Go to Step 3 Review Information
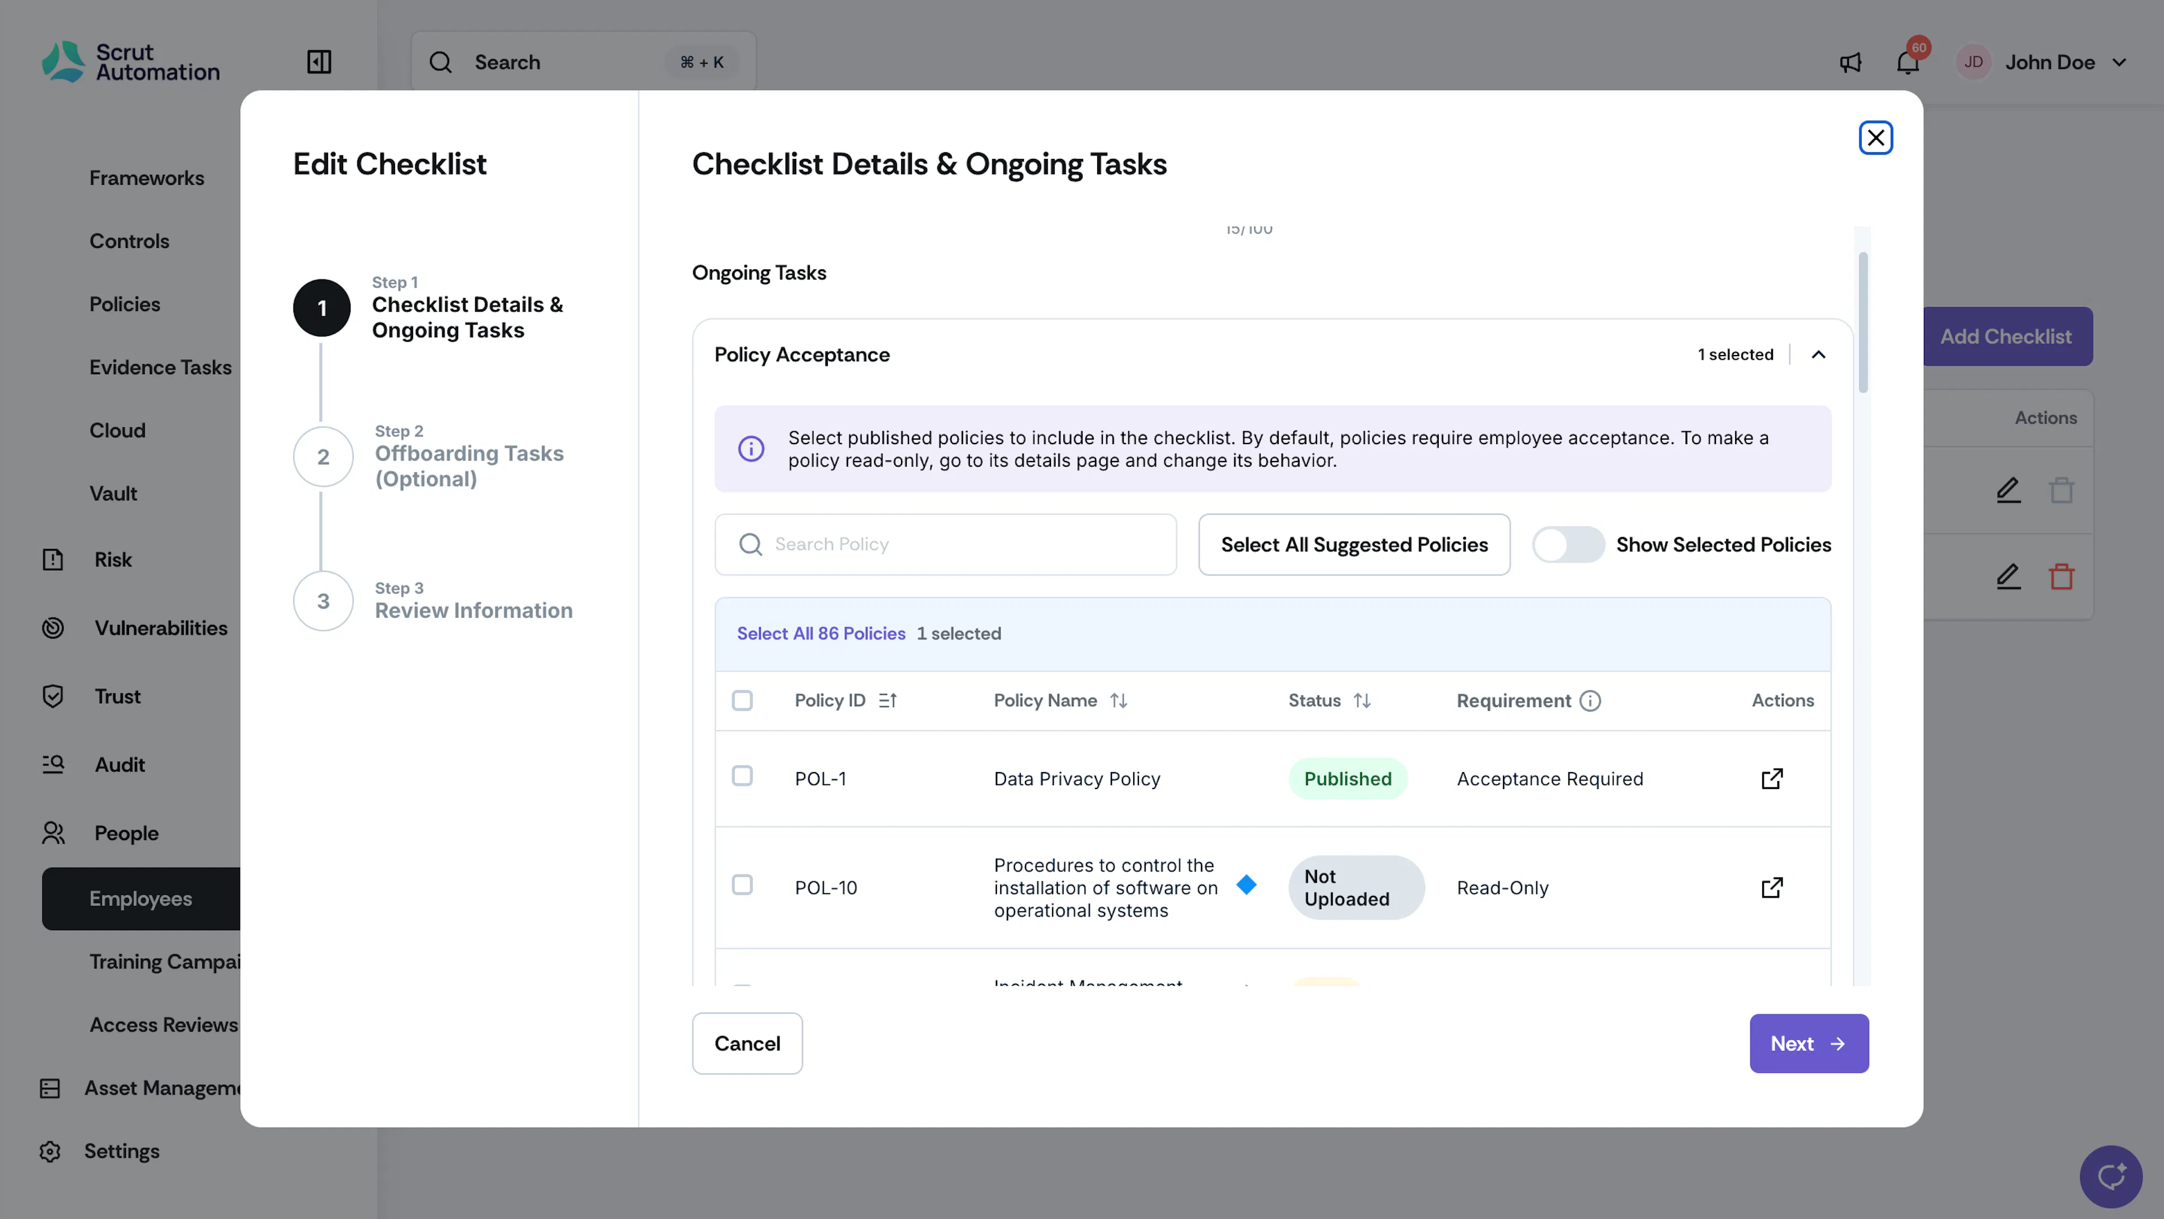 (x=433, y=601)
